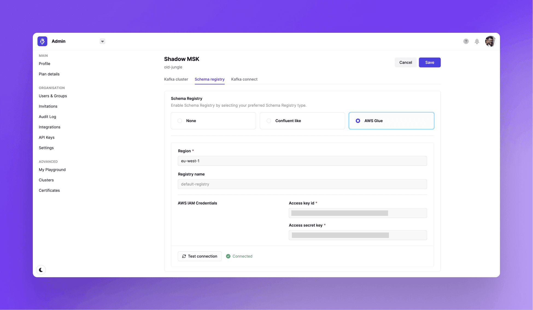Image resolution: width=533 pixels, height=310 pixels.
Task: Click the Registry name input field
Action: point(302,184)
